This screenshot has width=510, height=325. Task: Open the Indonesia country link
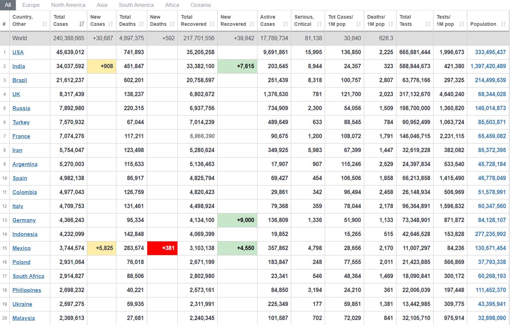point(25,234)
